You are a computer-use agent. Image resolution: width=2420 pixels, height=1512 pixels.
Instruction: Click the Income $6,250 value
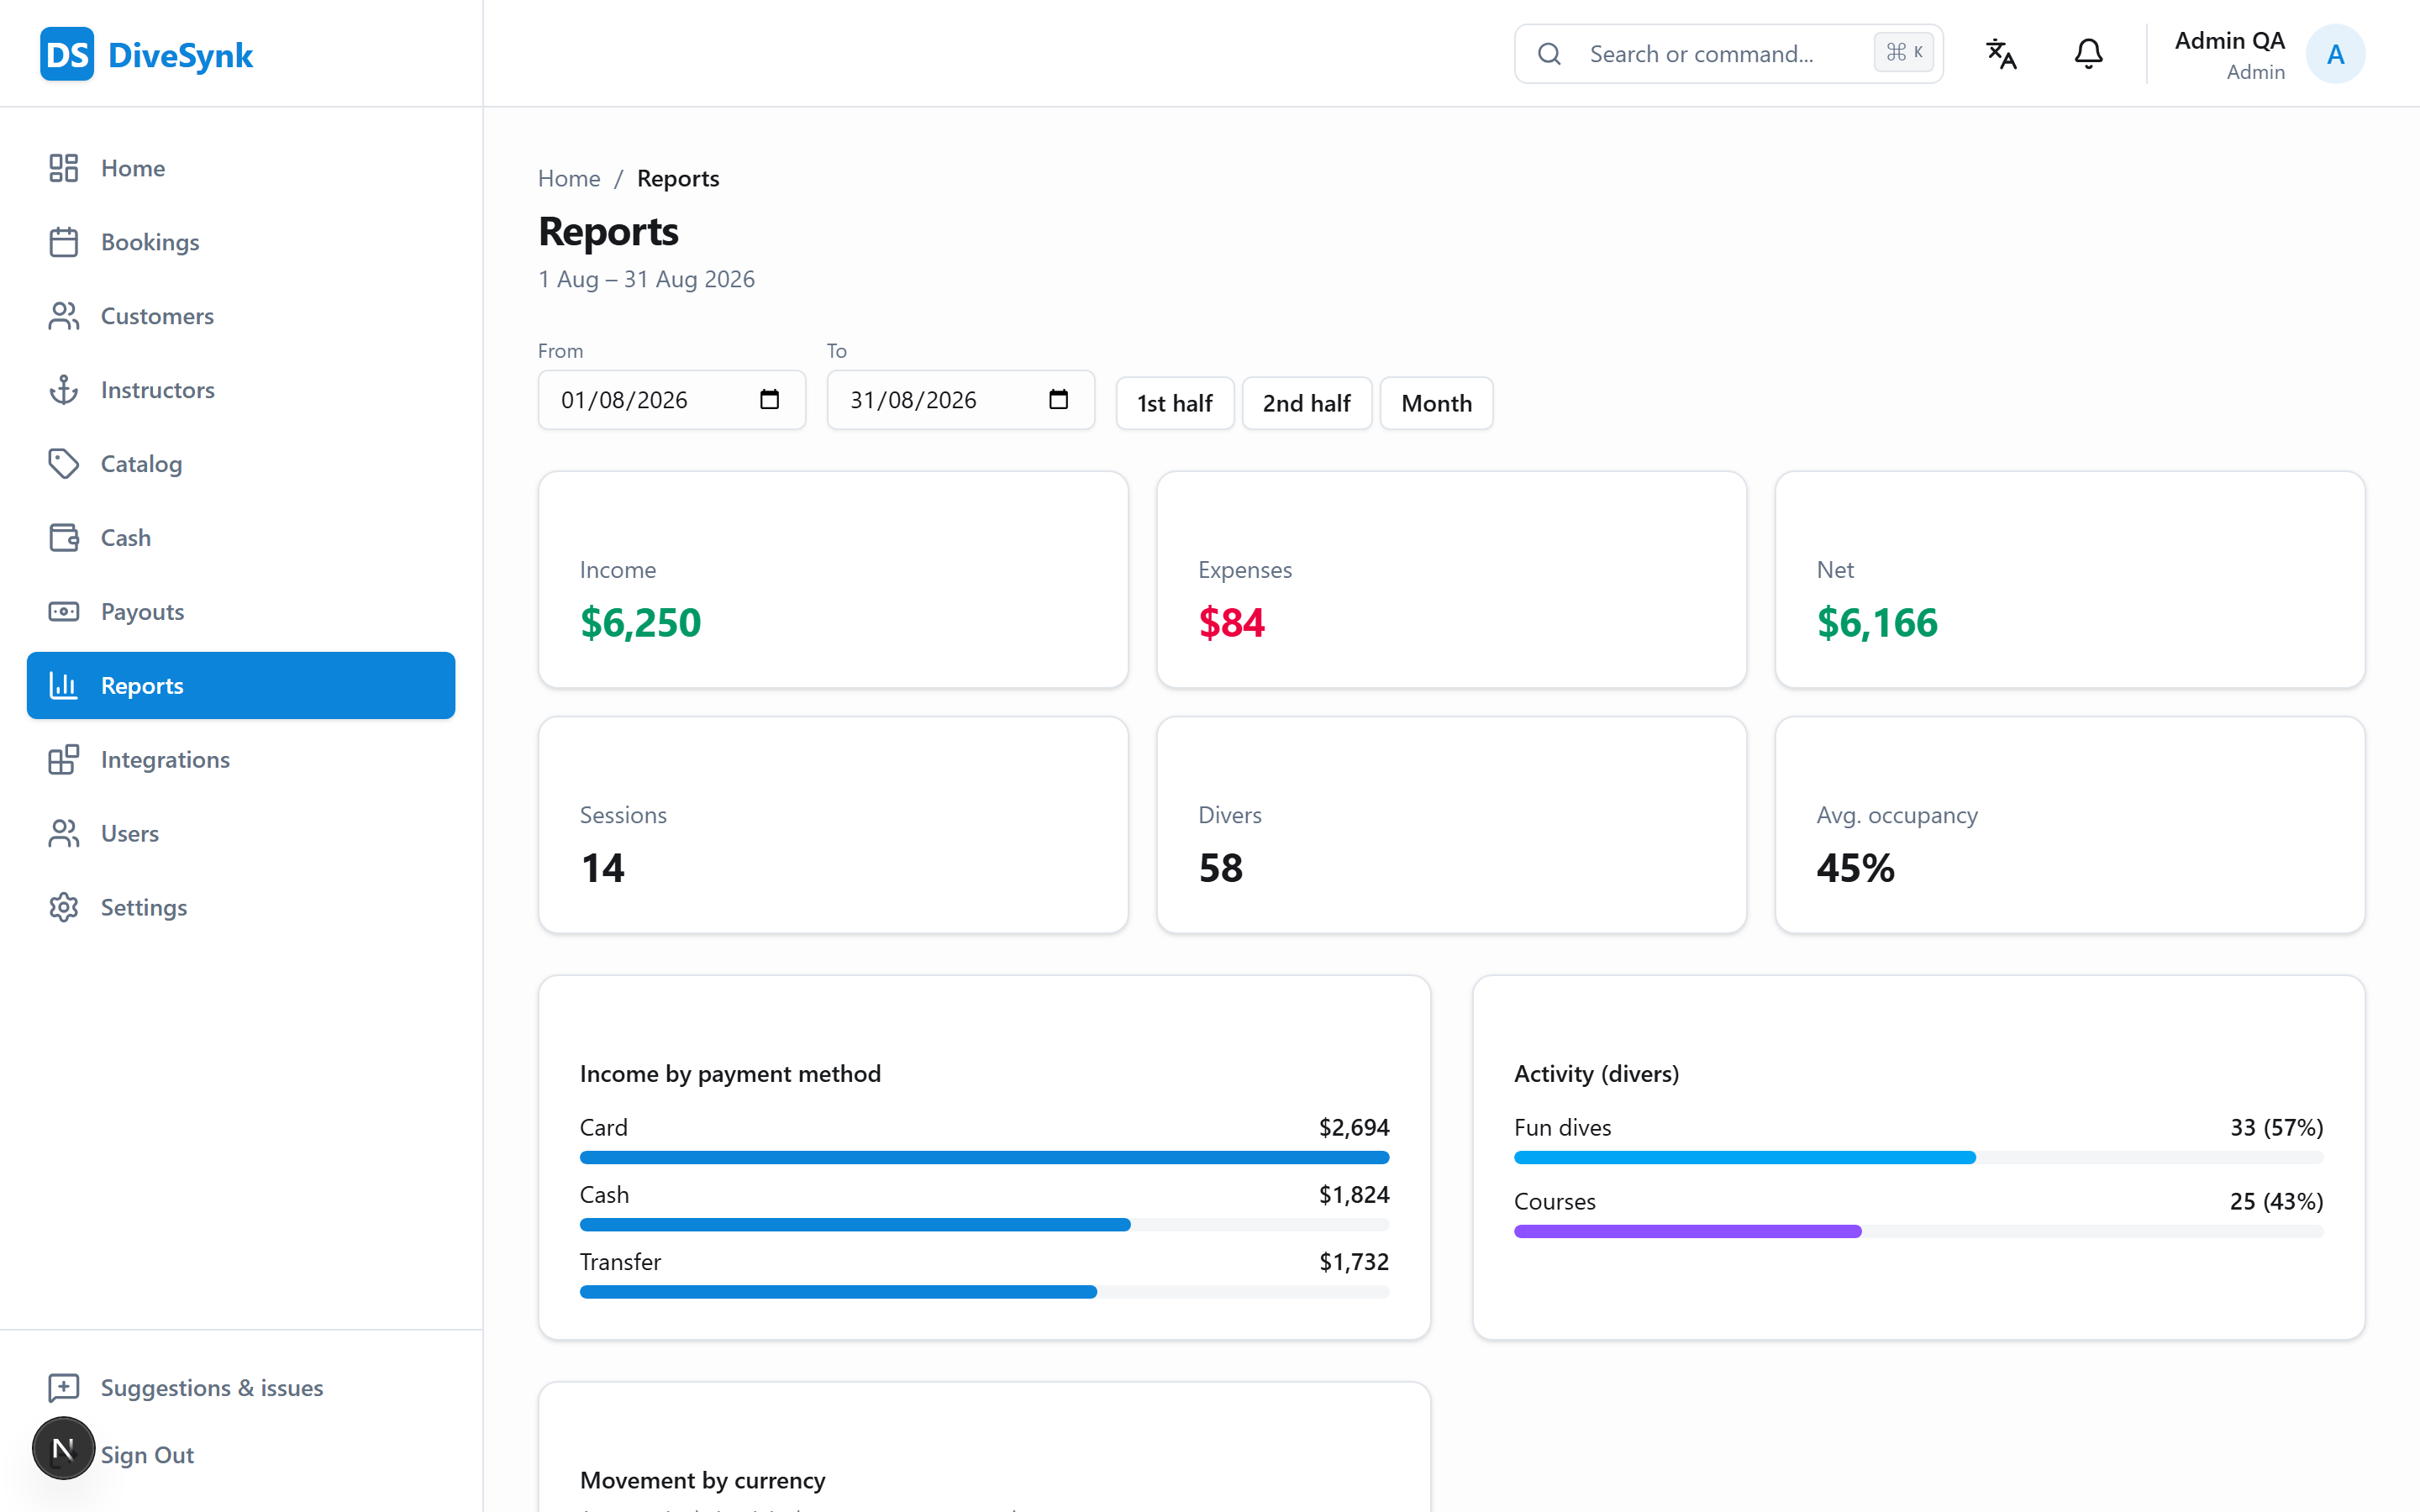tap(640, 623)
